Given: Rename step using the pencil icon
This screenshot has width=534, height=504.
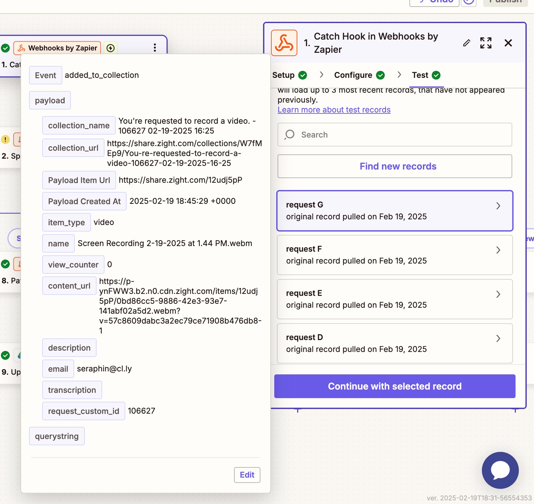Looking at the screenshot, I should 466,43.
